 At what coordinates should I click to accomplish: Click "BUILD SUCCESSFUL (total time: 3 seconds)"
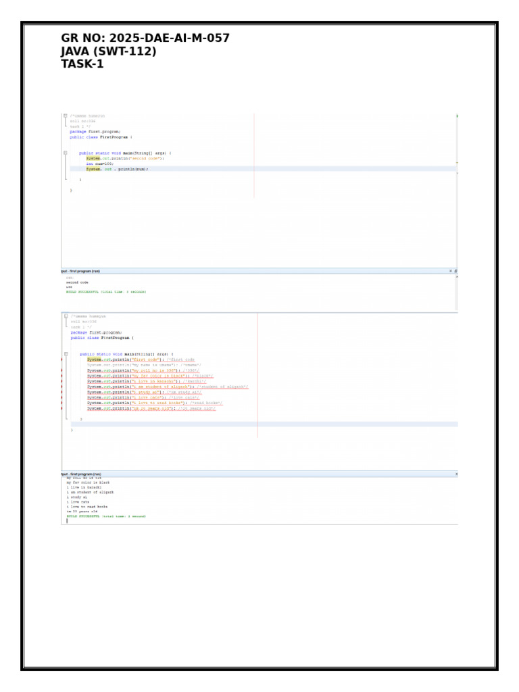(106, 292)
